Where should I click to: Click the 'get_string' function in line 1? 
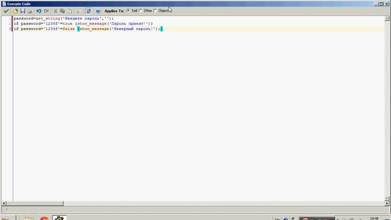coord(48,18)
